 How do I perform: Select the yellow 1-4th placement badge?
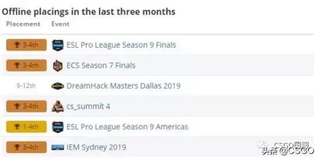[26, 127]
